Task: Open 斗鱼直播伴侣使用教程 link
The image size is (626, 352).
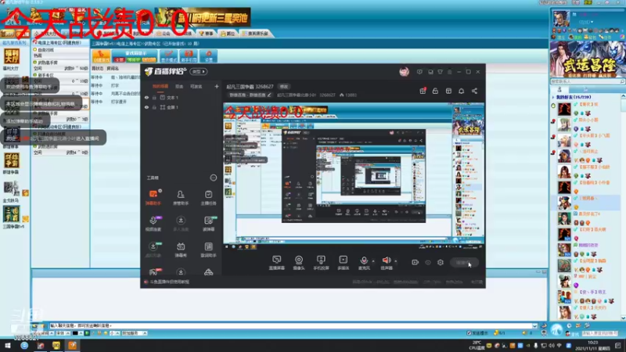Action: point(169,282)
